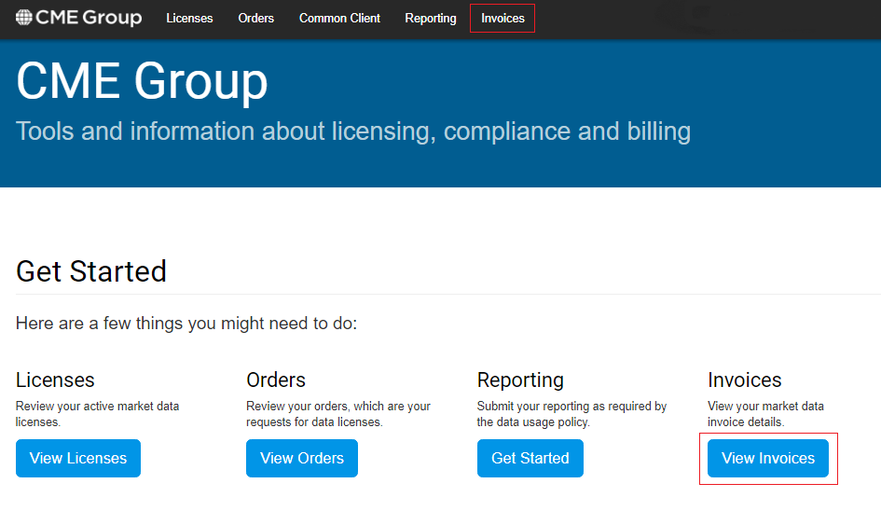Click the Invoices section heading

[744, 380]
